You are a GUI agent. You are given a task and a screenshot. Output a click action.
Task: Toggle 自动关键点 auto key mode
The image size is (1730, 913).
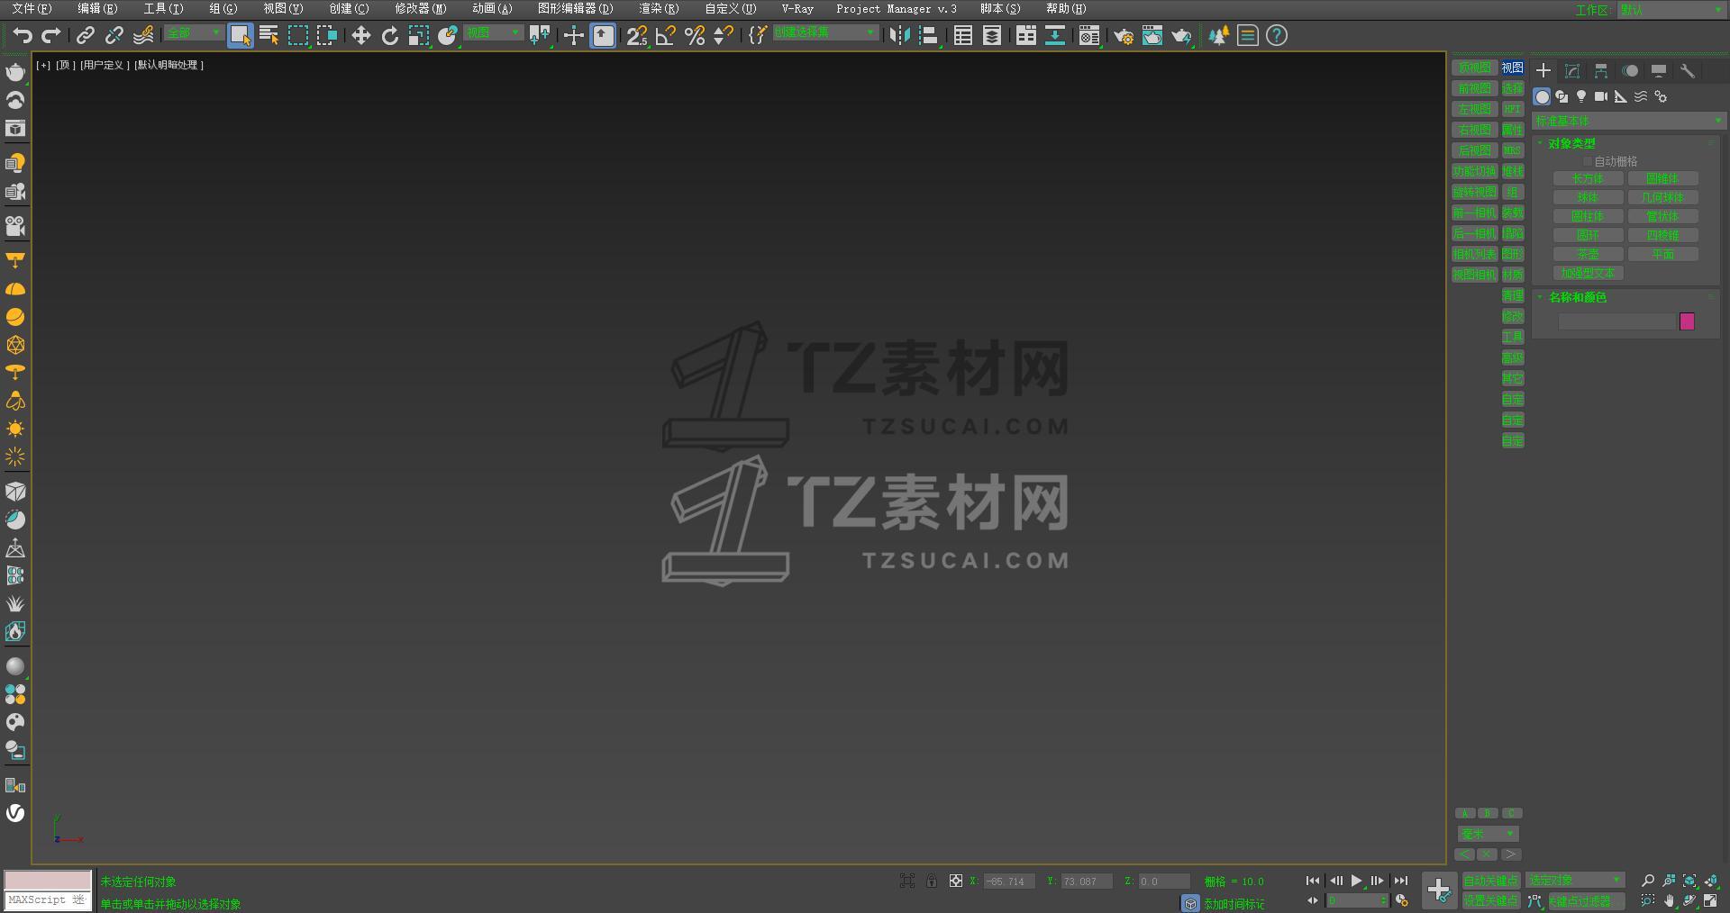[1490, 881]
